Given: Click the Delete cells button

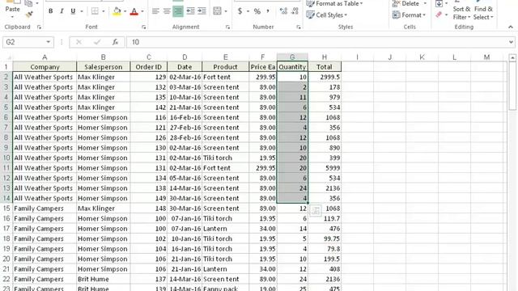Looking at the screenshot, I should click(x=406, y=3).
